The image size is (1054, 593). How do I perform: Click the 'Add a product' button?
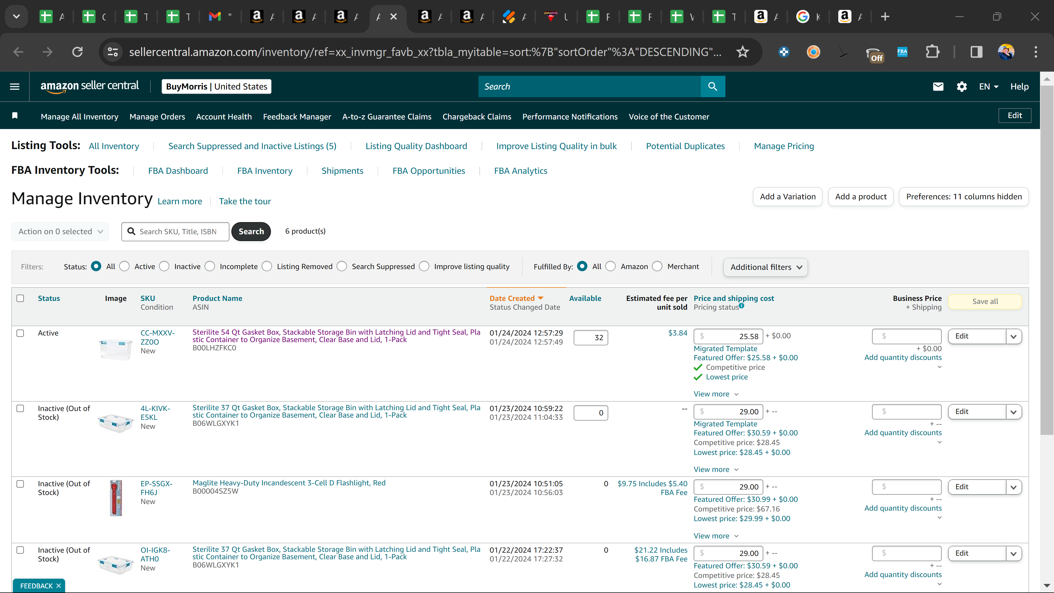(861, 197)
